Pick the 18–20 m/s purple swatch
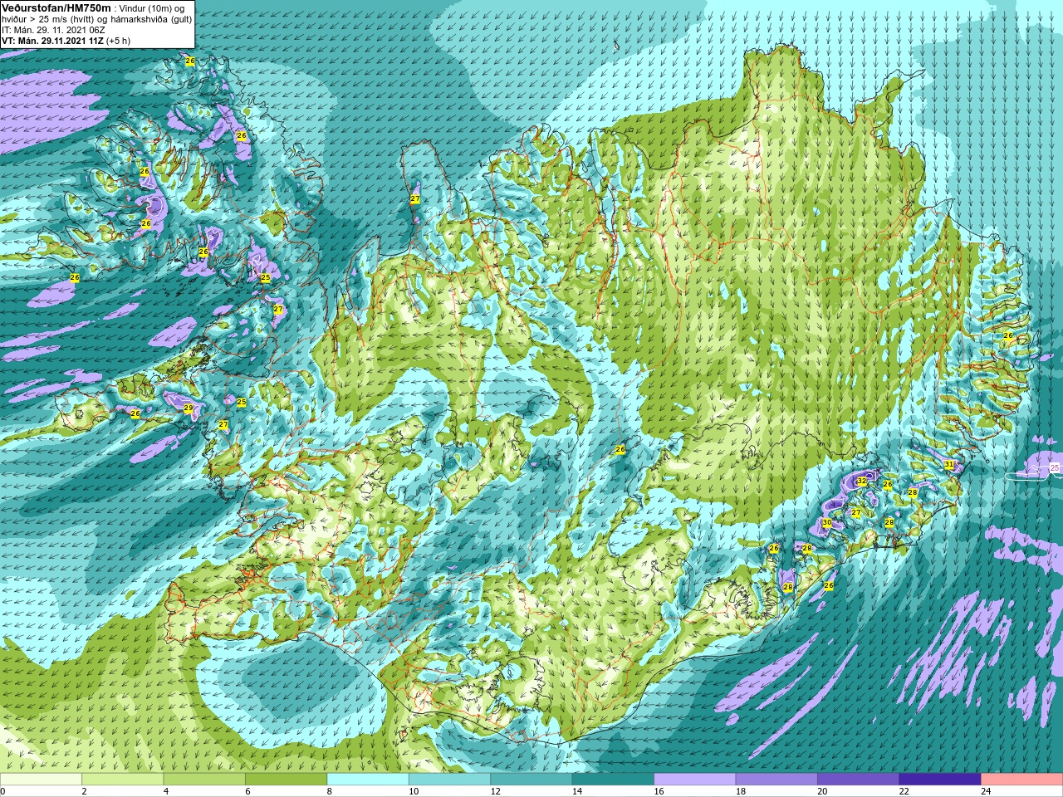Viewport: 1063px width, 797px height. pos(776,780)
